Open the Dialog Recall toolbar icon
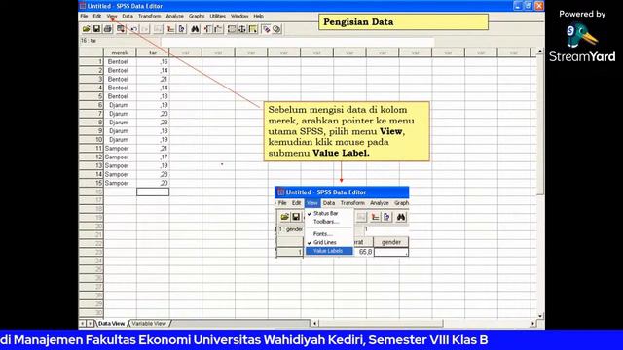The width and height of the screenshot is (623, 350). tap(121, 29)
